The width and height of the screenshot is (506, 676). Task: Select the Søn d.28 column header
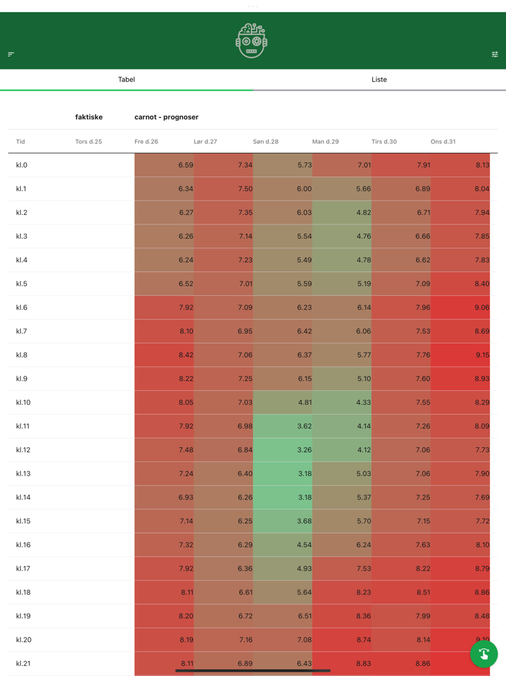coord(265,142)
